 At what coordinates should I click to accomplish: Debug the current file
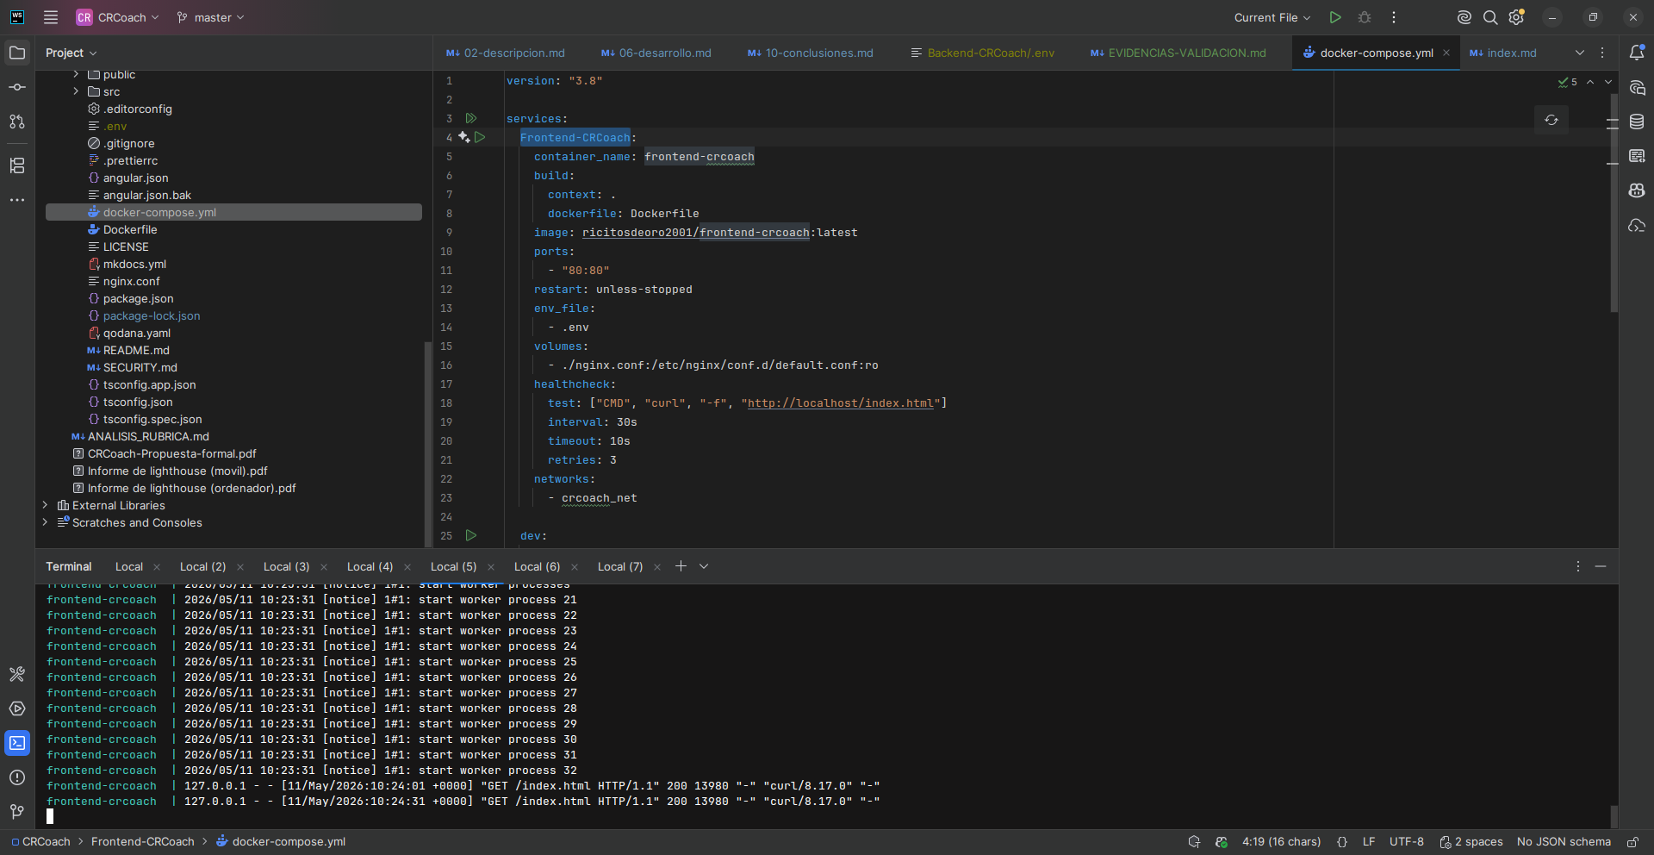point(1365,17)
